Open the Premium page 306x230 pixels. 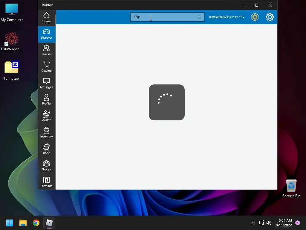46,182
